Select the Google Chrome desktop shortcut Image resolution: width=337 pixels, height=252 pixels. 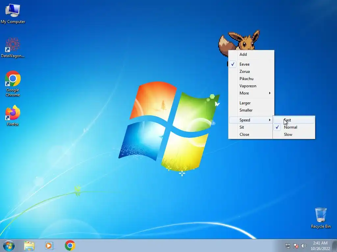coord(13,84)
